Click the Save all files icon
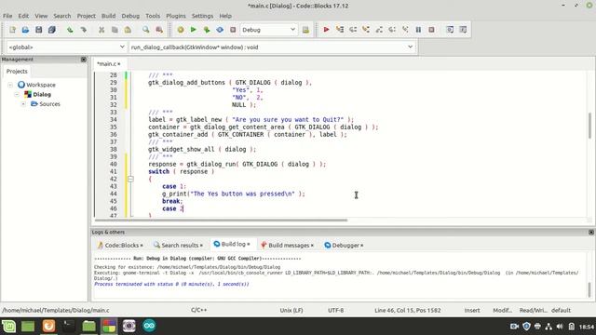The height and width of the screenshot is (335, 596). [x=52, y=30]
